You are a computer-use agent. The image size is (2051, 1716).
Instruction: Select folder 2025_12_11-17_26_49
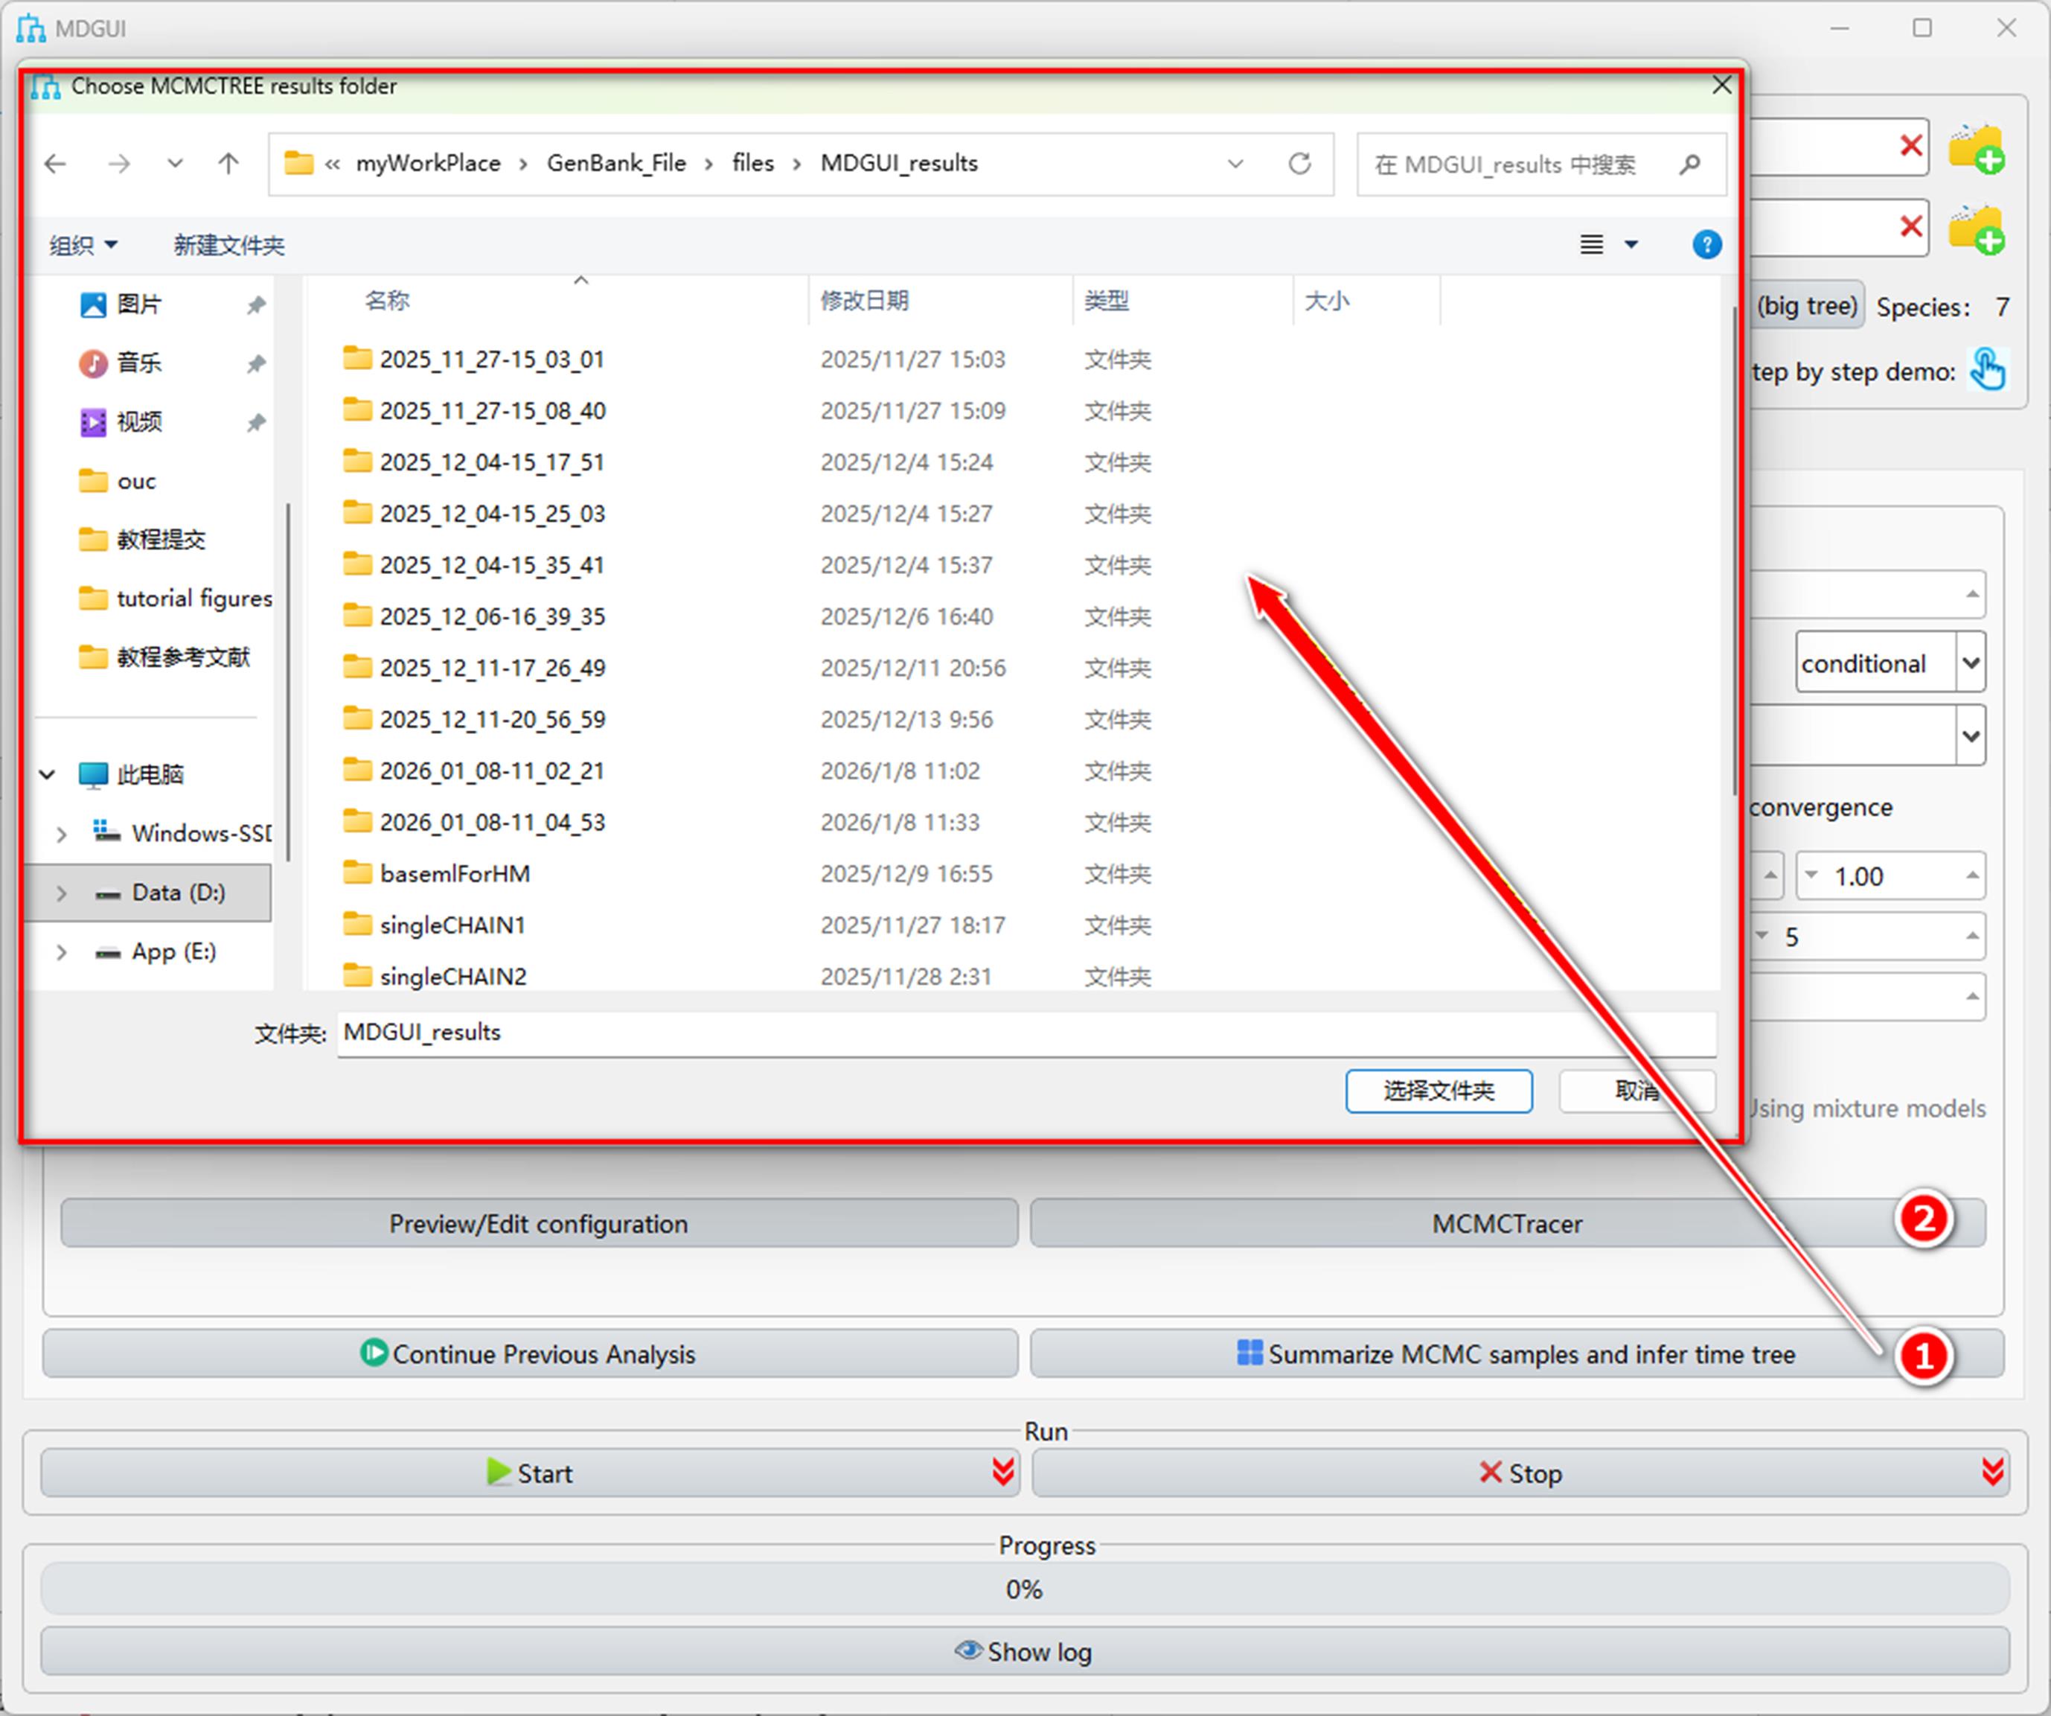[x=492, y=669]
